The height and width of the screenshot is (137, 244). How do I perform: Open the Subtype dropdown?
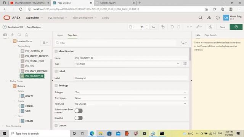131,92
